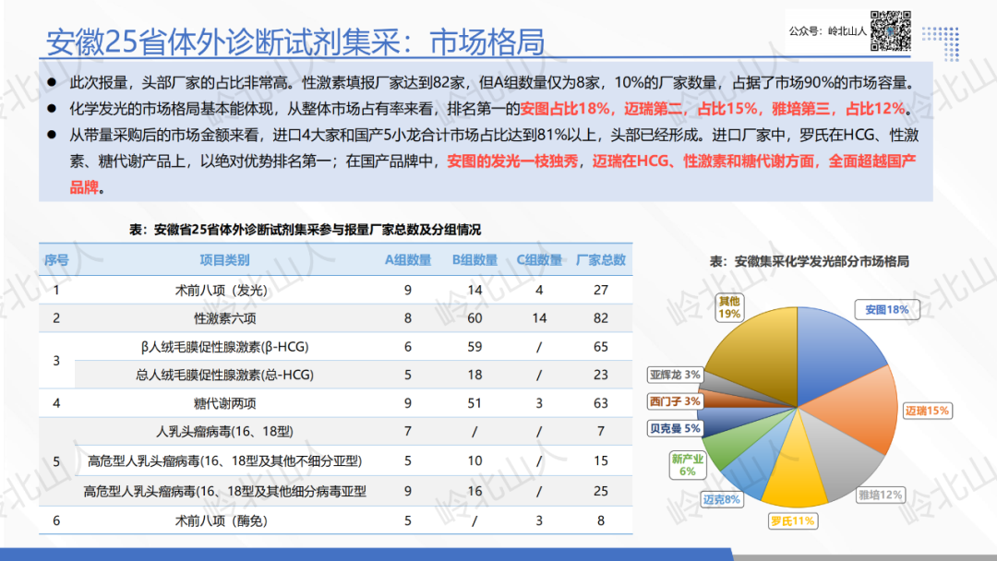Click the 厂家总数 column header

601,260
